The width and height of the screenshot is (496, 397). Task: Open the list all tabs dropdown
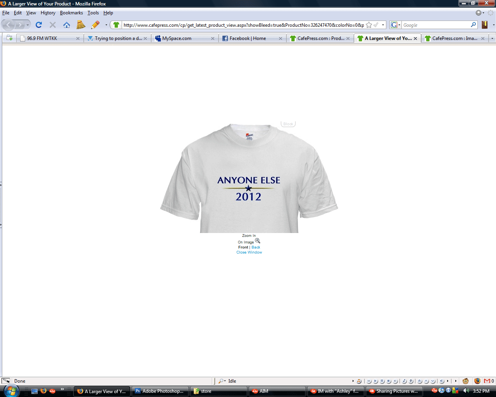pos(492,38)
